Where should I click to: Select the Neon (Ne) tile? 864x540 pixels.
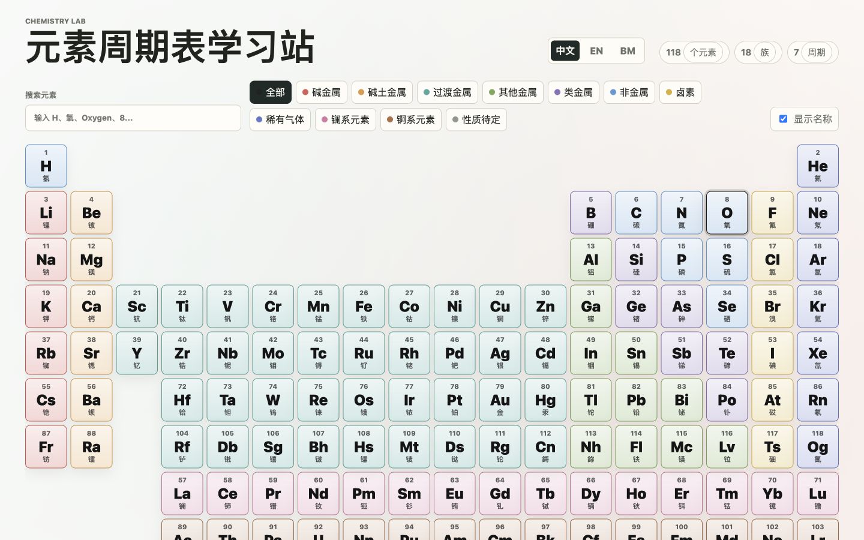pyautogui.click(x=818, y=212)
